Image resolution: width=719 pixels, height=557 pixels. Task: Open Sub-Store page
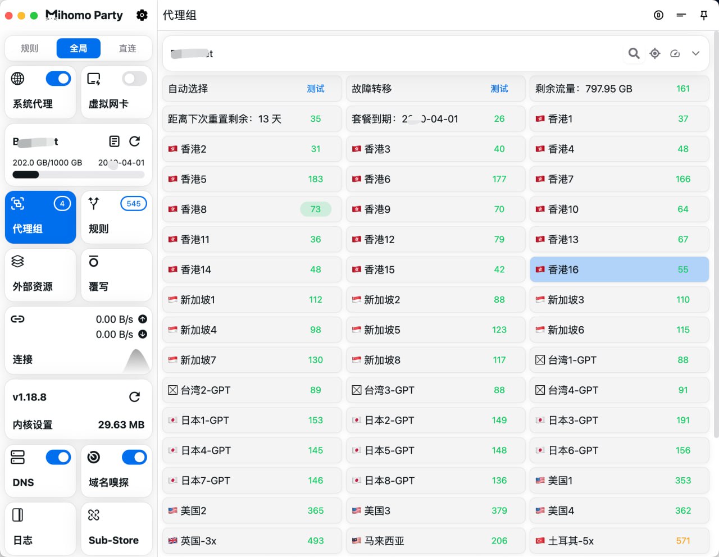(116, 529)
